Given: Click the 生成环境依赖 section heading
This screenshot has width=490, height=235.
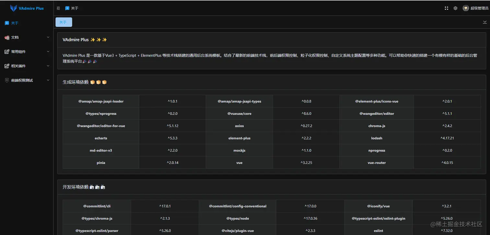Looking at the screenshot, I should tap(76, 82).
